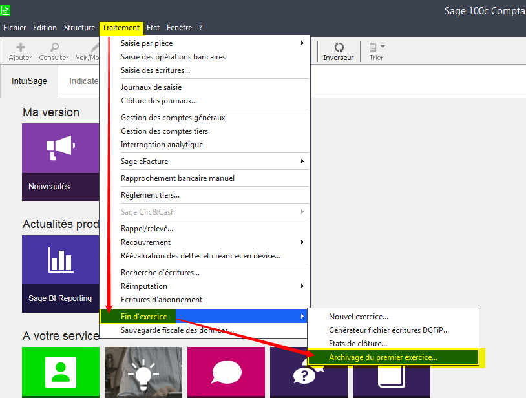Choose Nouvel exercice from the submenu
526x398 pixels.
pyautogui.click(x=359, y=317)
